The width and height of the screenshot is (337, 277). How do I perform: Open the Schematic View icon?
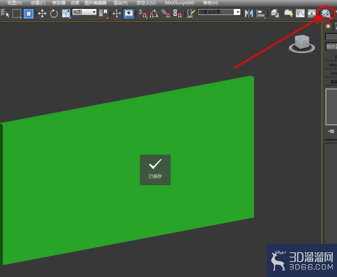311,14
